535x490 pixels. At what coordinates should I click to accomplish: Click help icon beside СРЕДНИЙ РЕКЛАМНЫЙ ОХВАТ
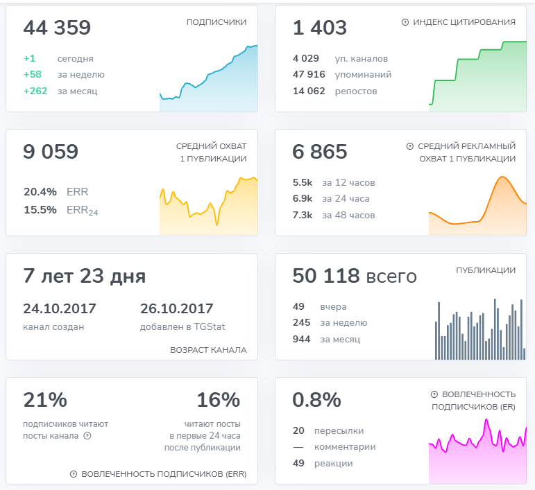click(410, 146)
